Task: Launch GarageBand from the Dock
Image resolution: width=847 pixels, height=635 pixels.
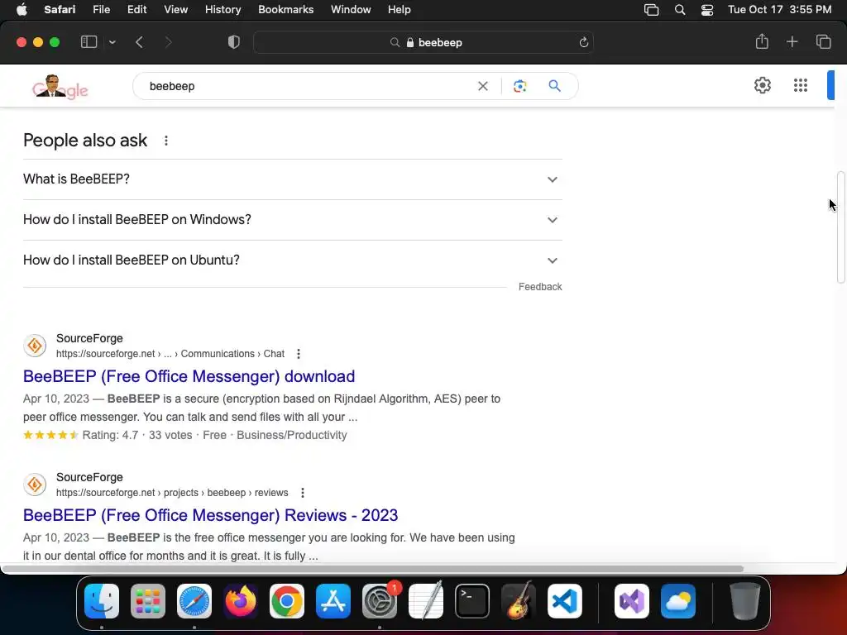Action: point(519,601)
